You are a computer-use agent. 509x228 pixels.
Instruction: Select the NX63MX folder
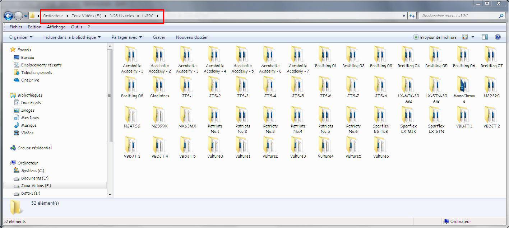pyautogui.click(x=187, y=117)
